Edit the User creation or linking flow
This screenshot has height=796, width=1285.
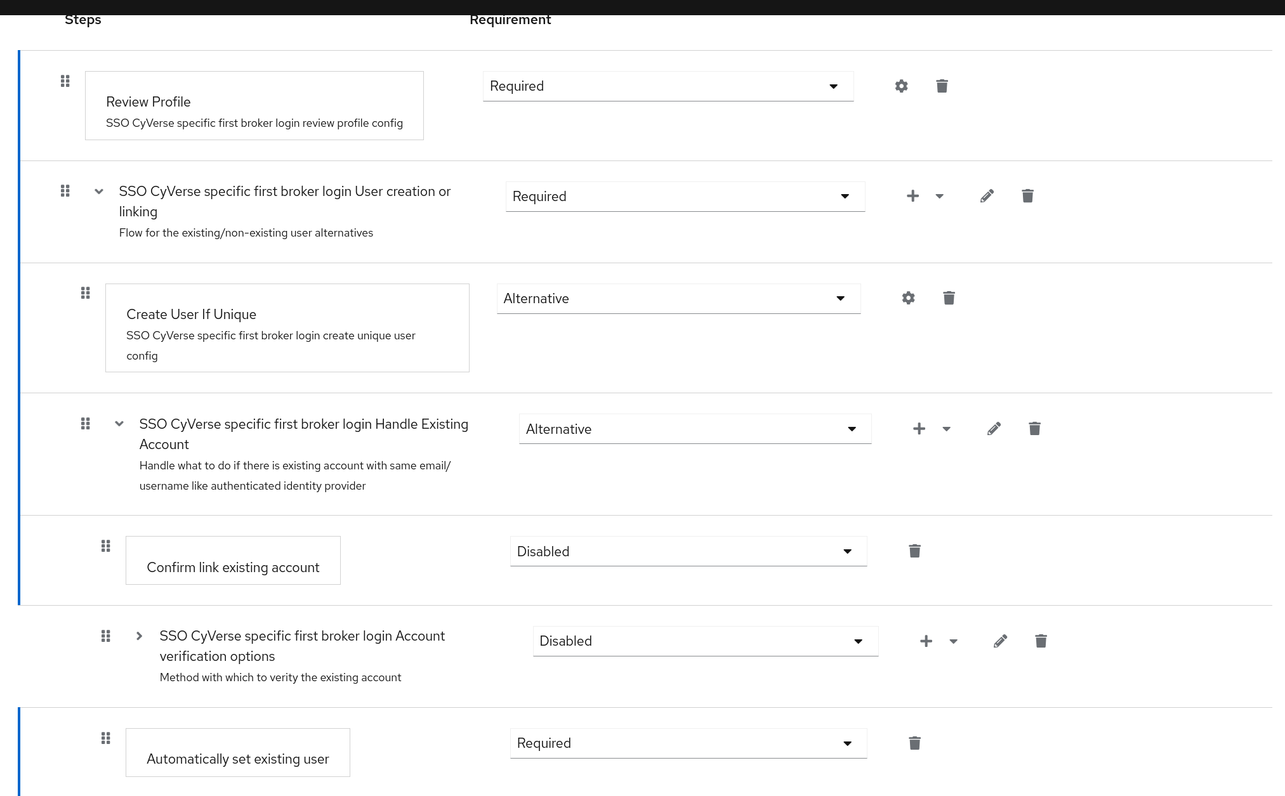tap(987, 196)
